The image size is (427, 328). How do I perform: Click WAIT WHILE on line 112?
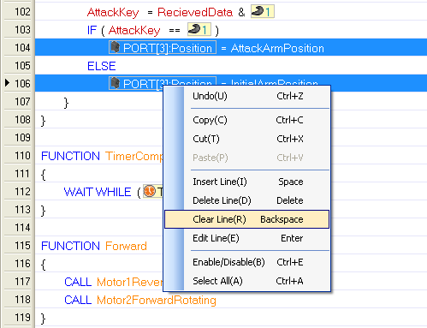98,192
